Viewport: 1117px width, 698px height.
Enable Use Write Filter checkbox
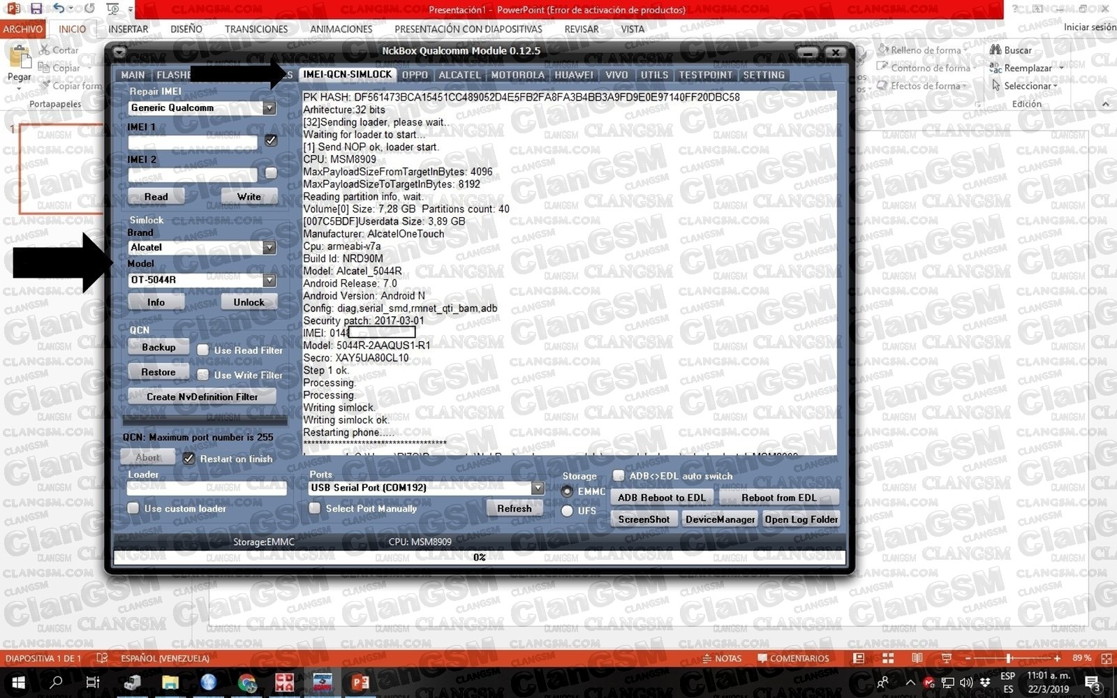point(203,375)
